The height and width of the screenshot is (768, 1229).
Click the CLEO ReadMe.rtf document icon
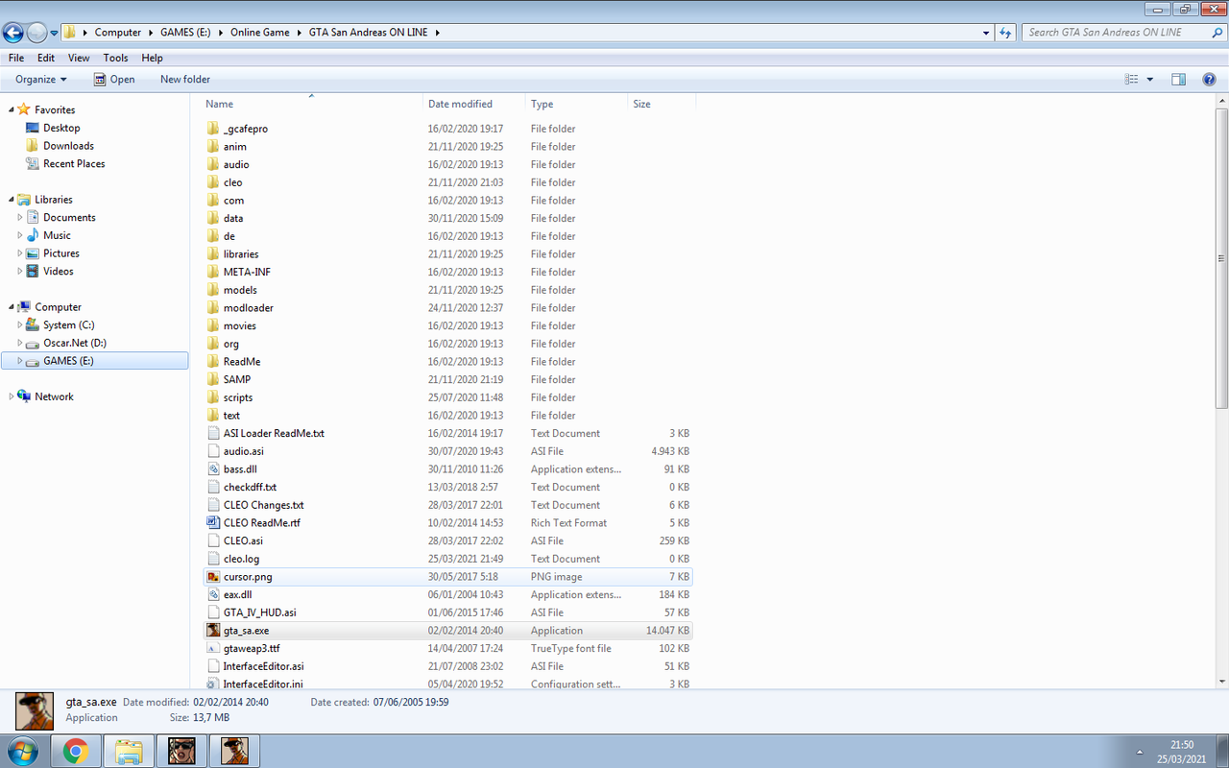pyautogui.click(x=213, y=523)
